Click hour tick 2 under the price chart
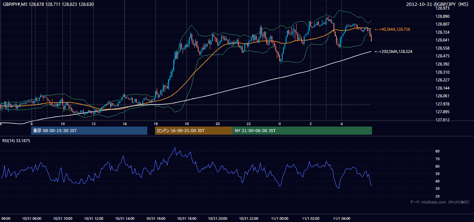The image size is (474, 222). pyautogui.click(x=310, y=124)
